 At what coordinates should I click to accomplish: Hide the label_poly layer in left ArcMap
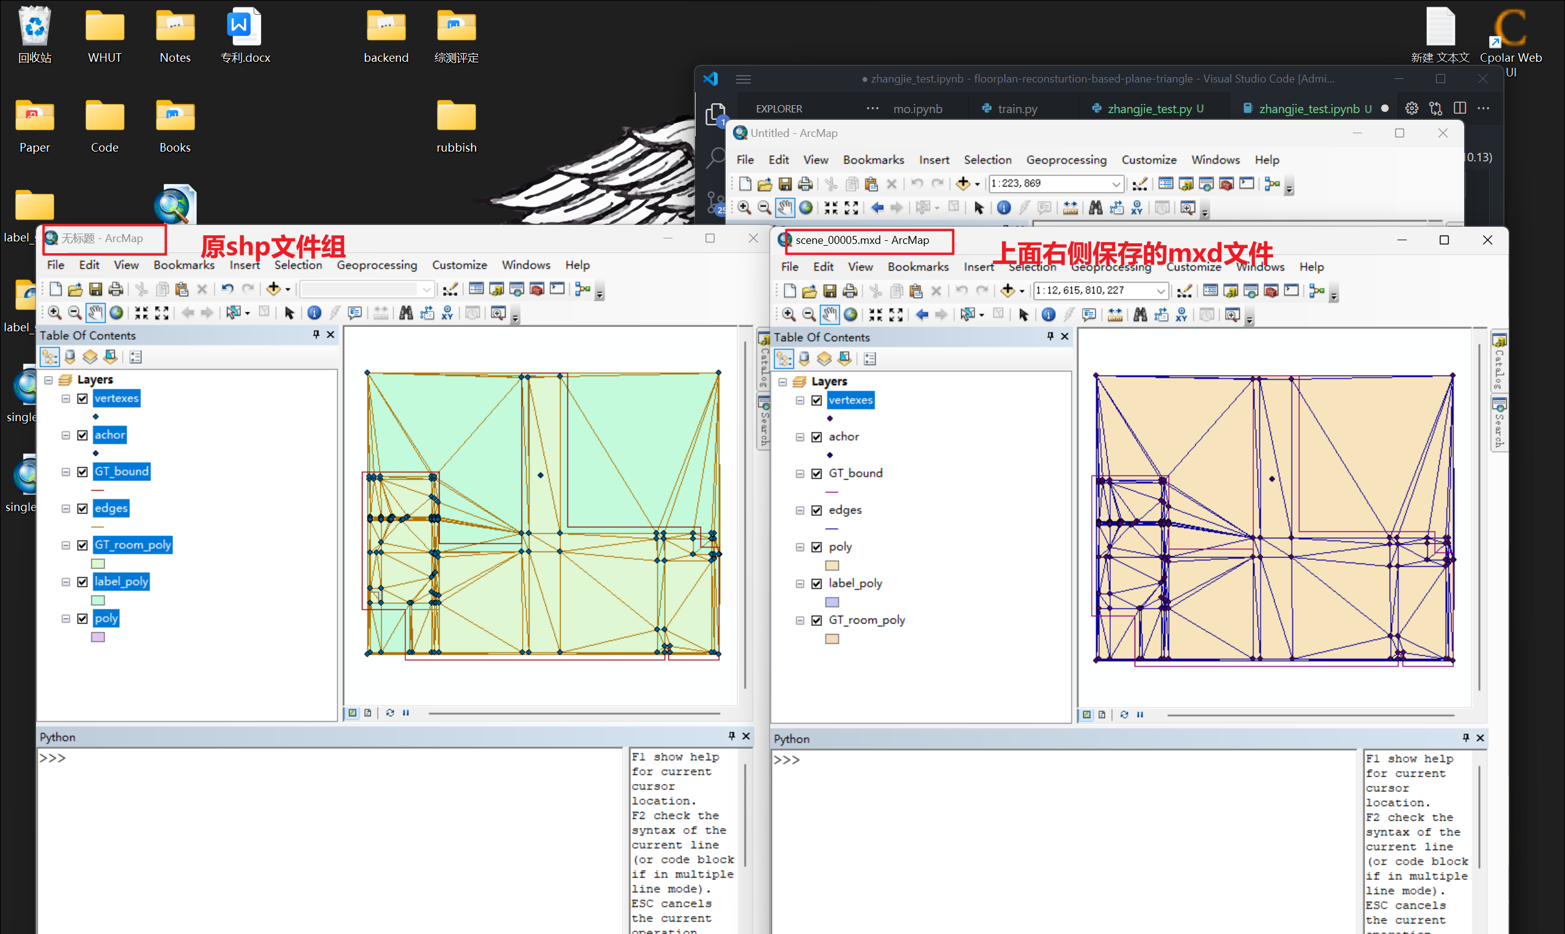pos(83,581)
